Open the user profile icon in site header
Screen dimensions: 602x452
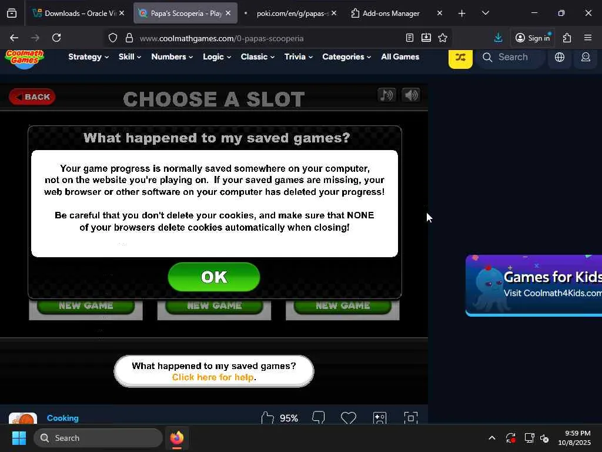pyautogui.click(x=586, y=57)
